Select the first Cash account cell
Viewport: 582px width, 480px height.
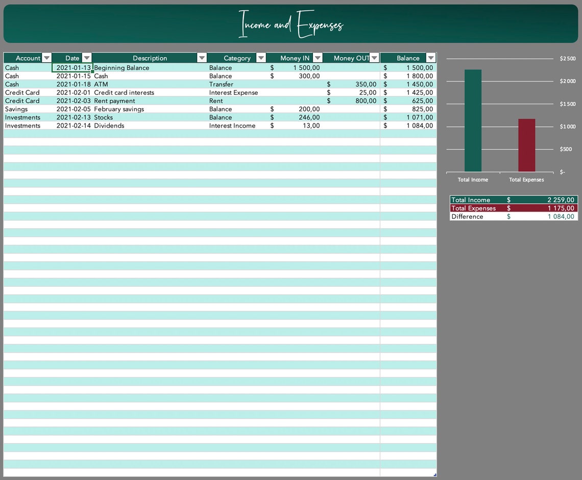pos(11,67)
